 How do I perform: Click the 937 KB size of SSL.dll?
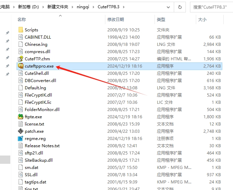pyautogui.click(x=214, y=175)
